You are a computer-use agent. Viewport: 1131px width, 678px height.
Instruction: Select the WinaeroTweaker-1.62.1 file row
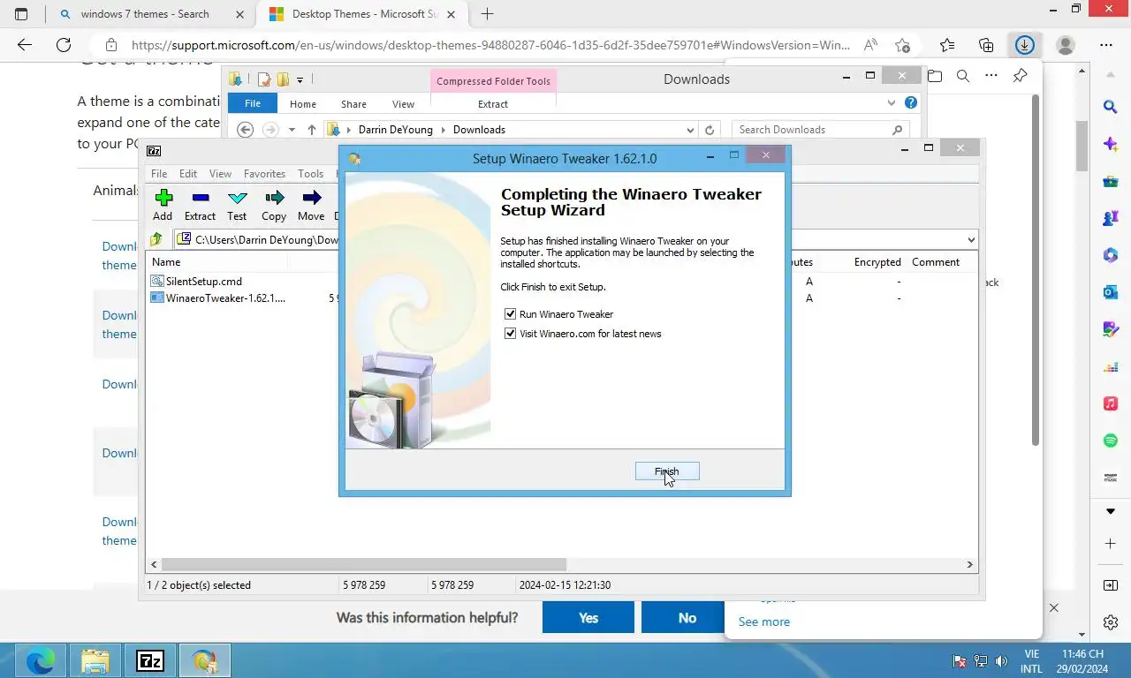[x=218, y=298]
